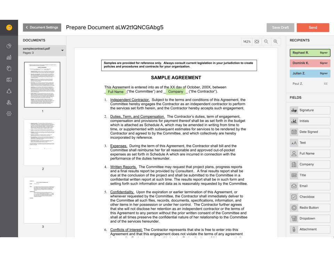Click the Prepare Document title text
Viewport: 334px width, 257px height.
[x=114, y=27]
